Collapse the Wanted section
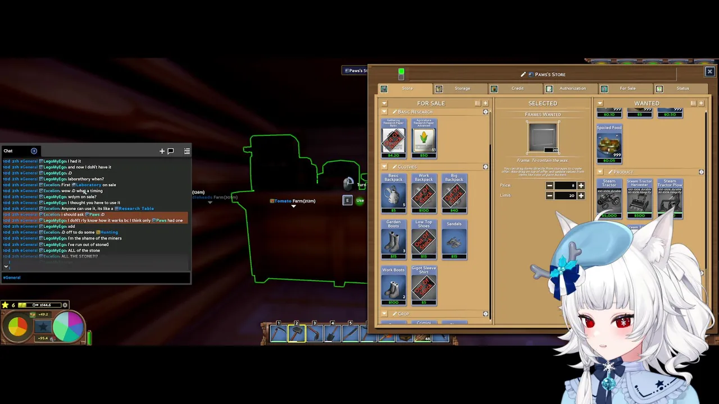Image resolution: width=719 pixels, height=404 pixels. click(600, 103)
